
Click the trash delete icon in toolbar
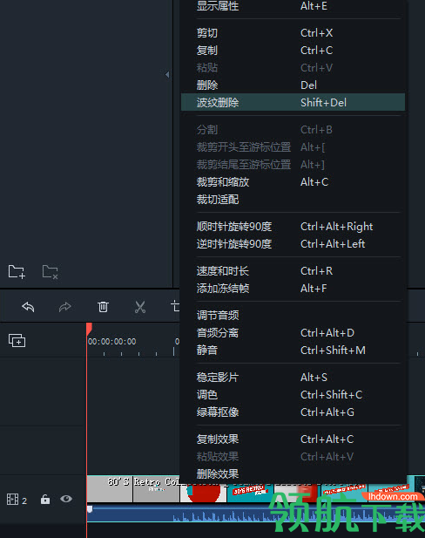tap(103, 307)
